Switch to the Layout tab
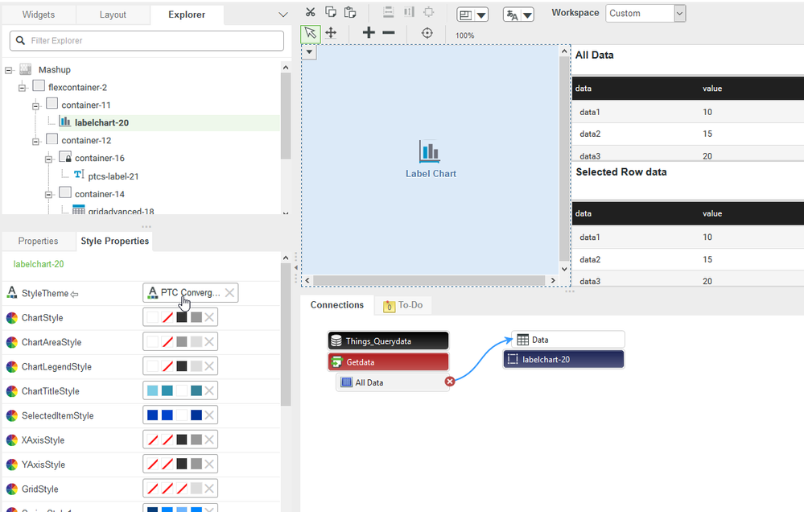The image size is (804, 512). tap(113, 14)
